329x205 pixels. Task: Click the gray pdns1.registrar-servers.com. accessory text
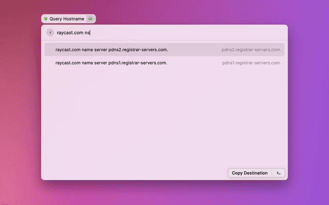click(251, 63)
